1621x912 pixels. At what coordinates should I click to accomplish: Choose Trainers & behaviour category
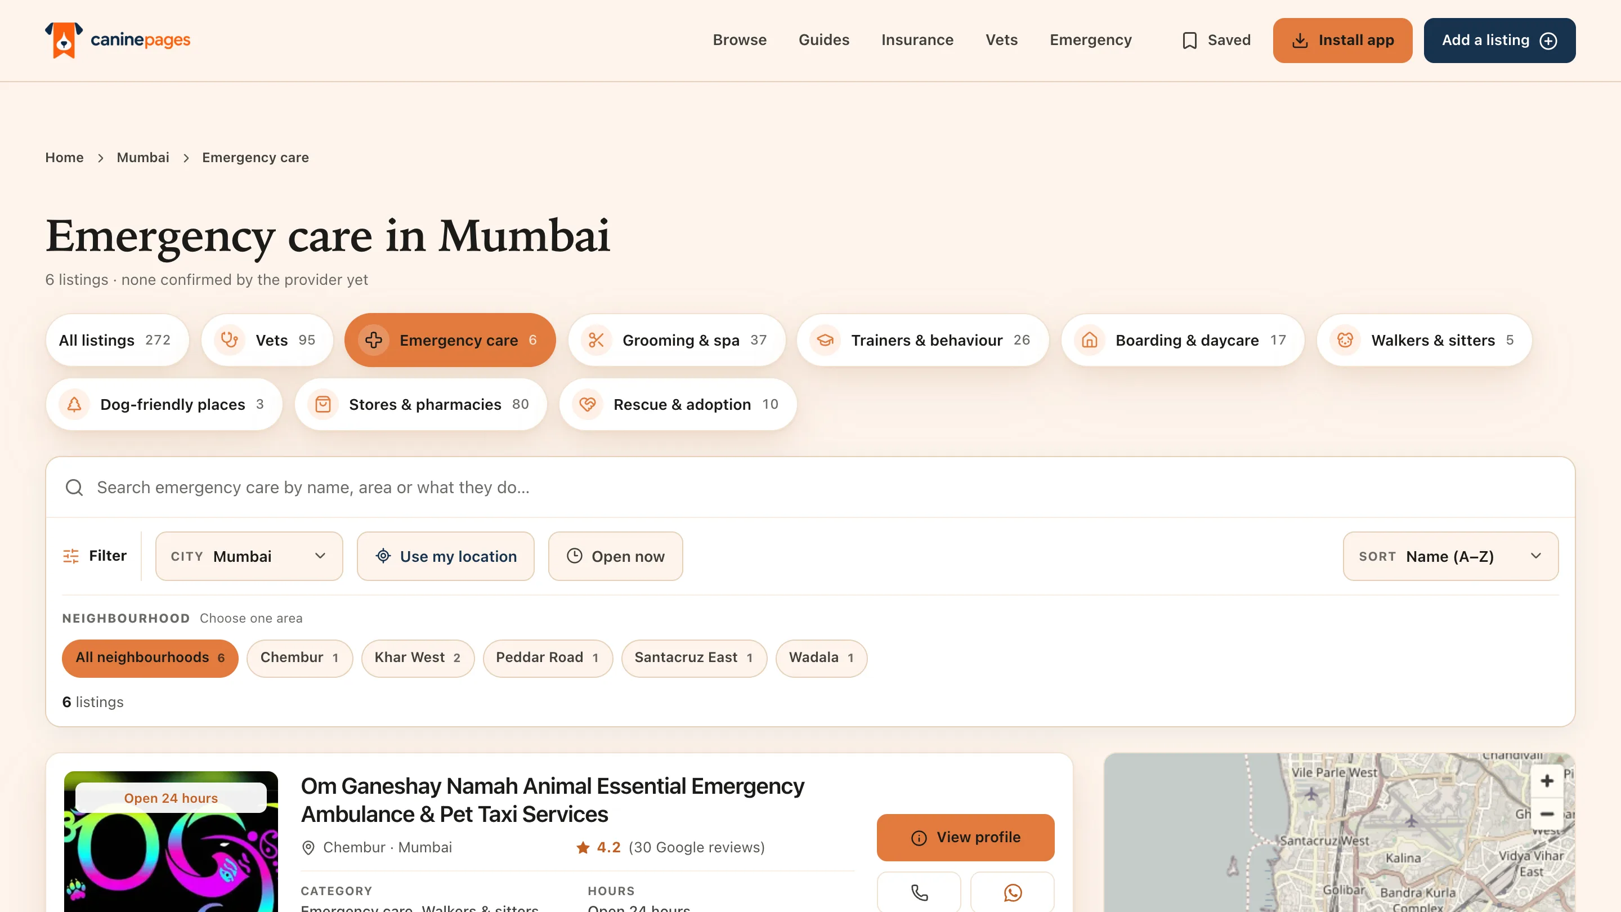click(x=923, y=340)
